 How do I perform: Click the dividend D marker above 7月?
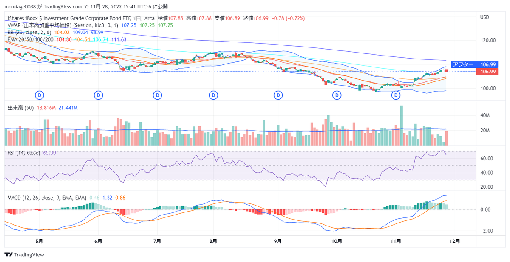point(158,95)
